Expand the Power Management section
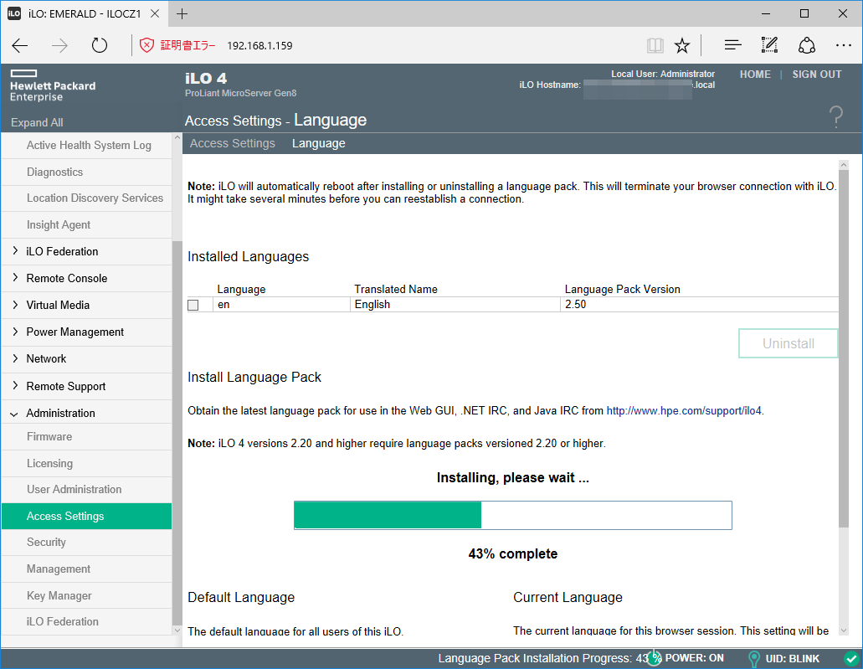863x669 pixels. point(15,332)
